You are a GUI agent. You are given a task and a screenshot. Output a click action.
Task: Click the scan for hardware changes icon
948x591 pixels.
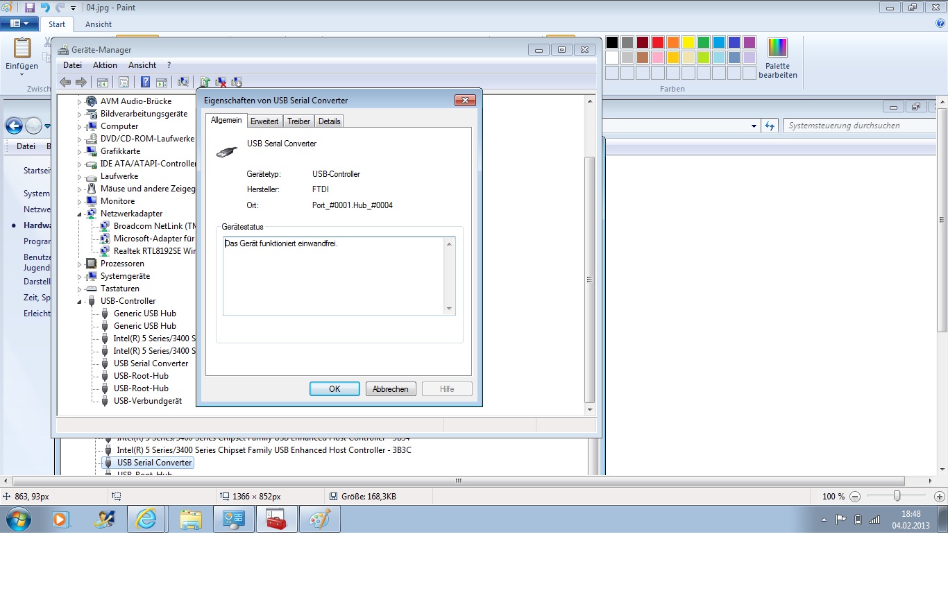click(183, 82)
